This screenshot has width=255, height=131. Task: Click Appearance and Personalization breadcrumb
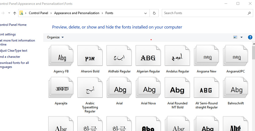(77, 13)
